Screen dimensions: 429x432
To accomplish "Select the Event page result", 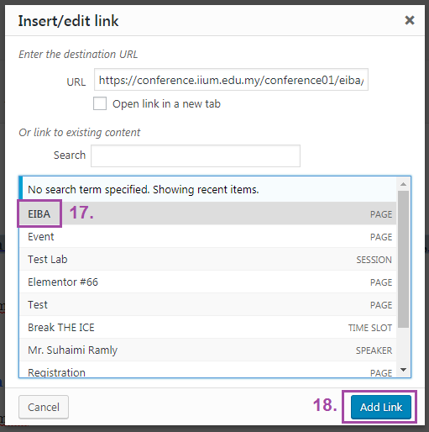I will click(207, 236).
